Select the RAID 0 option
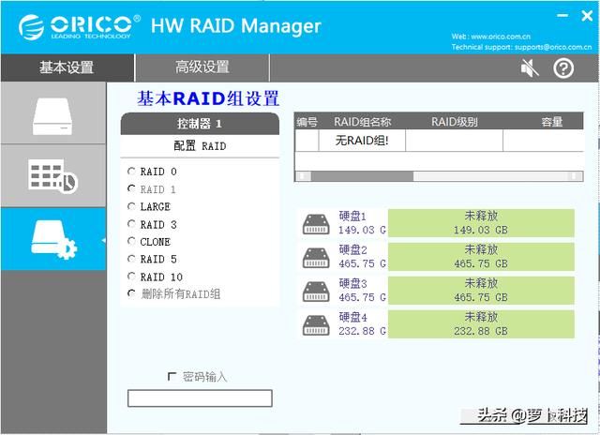Viewport: 600px width, 435px height. click(131, 171)
